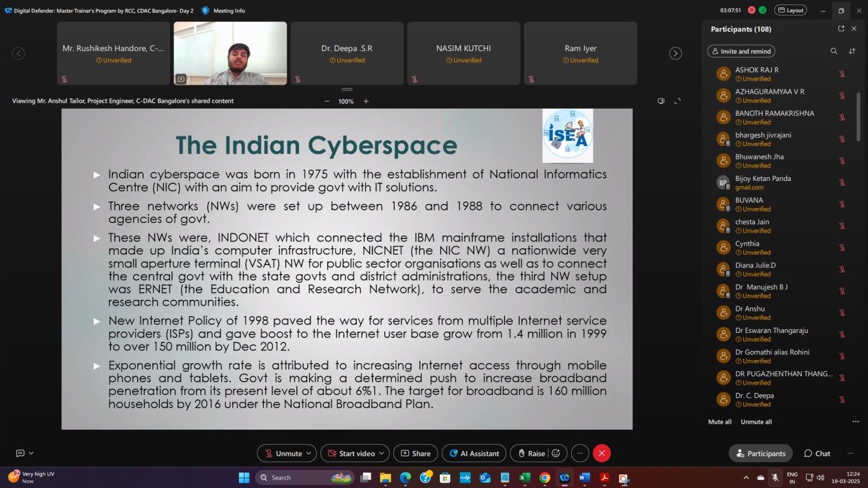Screen dimensions: 868x488
Task: Zoom out shared content with minus icon
Action: point(327,101)
